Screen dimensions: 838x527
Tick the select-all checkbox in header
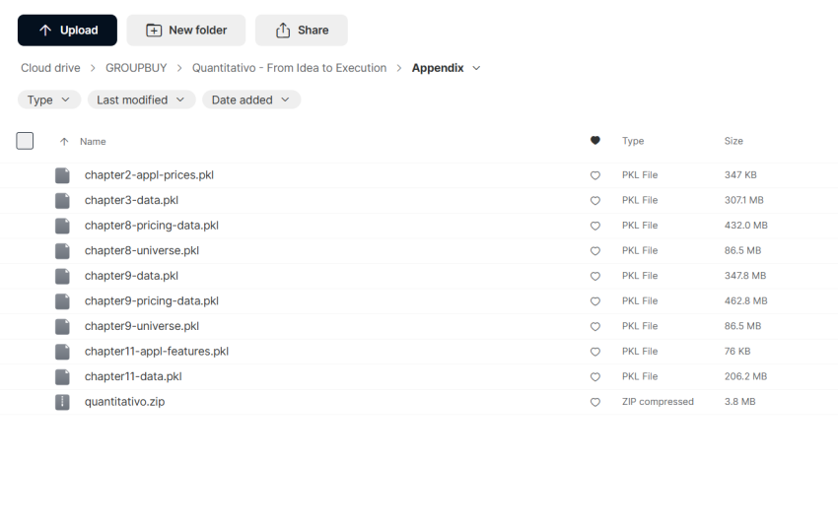click(x=26, y=141)
